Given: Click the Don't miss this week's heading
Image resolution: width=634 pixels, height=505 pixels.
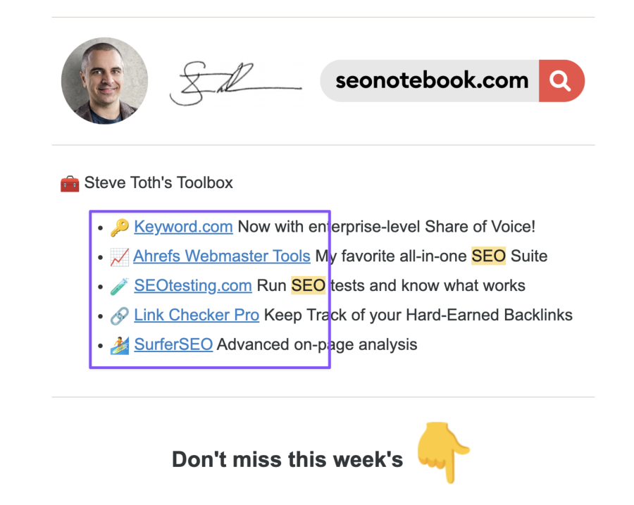Looking at the screenshot, I should tap(287, 460).
